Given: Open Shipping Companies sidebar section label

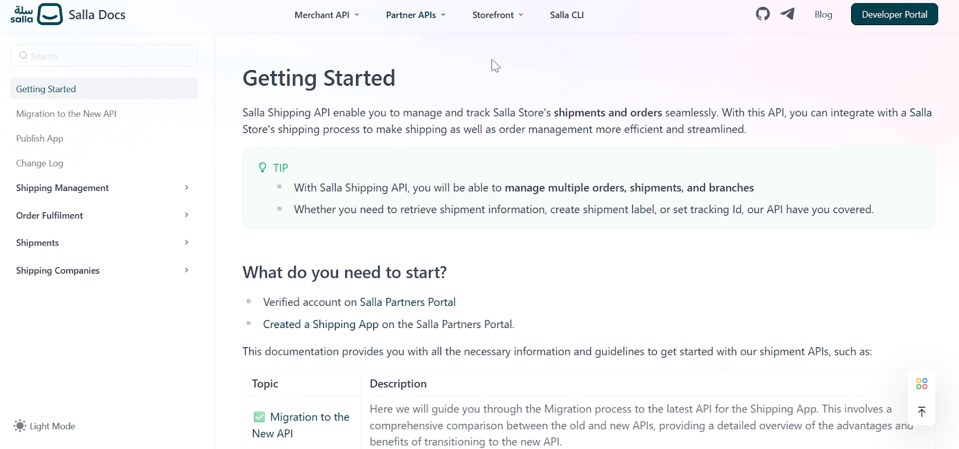Looking at the screenshot, I should (x=58, y=271).
